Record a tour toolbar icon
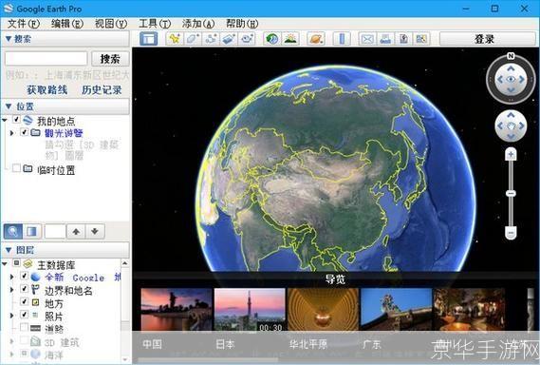Viewport: 540px width, 365px height. (247, 39)
